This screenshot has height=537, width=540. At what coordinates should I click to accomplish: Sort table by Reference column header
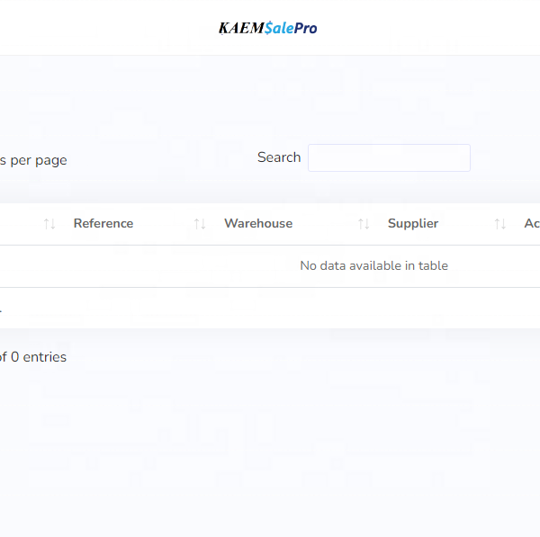(x=103, y=224)
